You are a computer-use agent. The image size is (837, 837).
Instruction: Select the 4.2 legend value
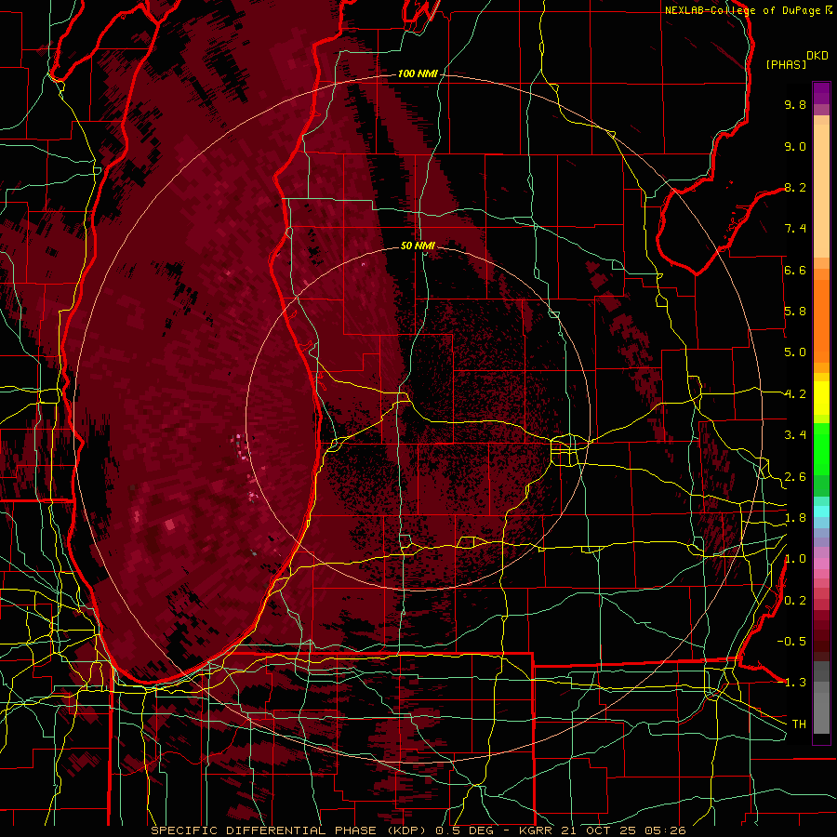(795, 394)
